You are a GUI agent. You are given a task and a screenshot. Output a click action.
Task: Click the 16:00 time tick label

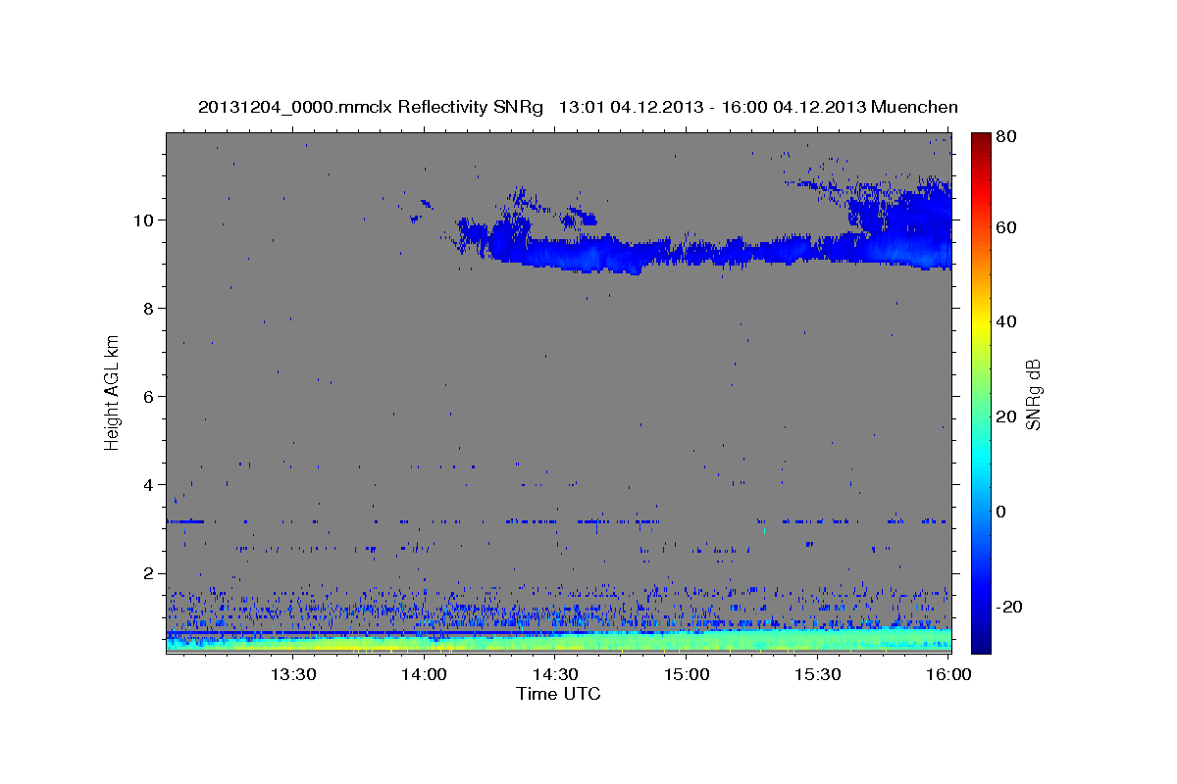(948, 675)
